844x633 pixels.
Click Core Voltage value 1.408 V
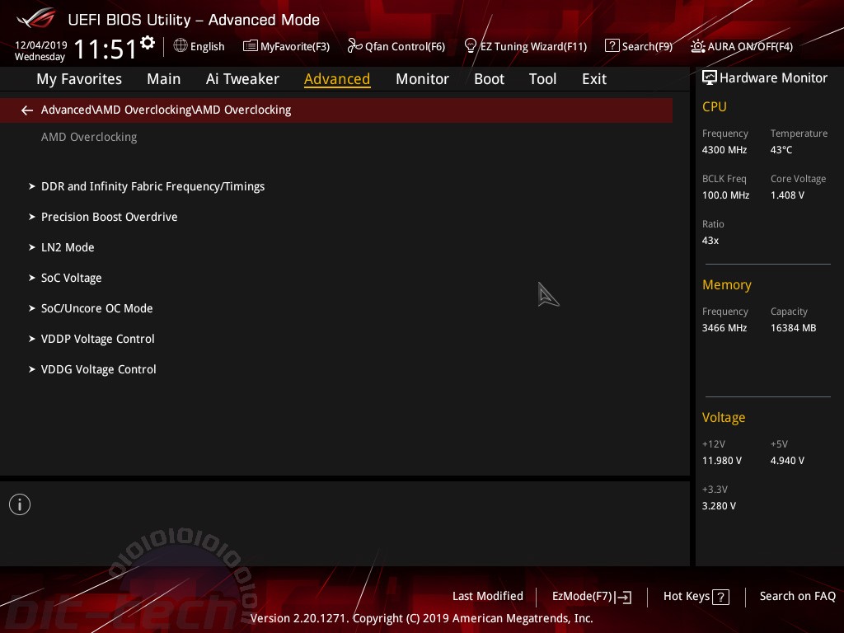(x=787, y=195)
